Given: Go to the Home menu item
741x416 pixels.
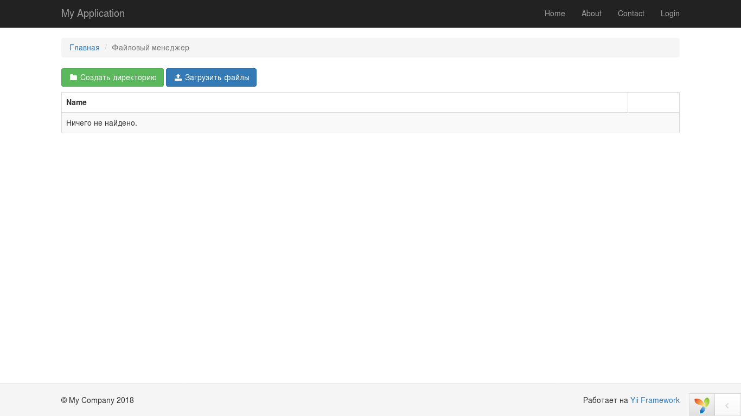Looking at the screenshot, I should (x=555, y=14).
